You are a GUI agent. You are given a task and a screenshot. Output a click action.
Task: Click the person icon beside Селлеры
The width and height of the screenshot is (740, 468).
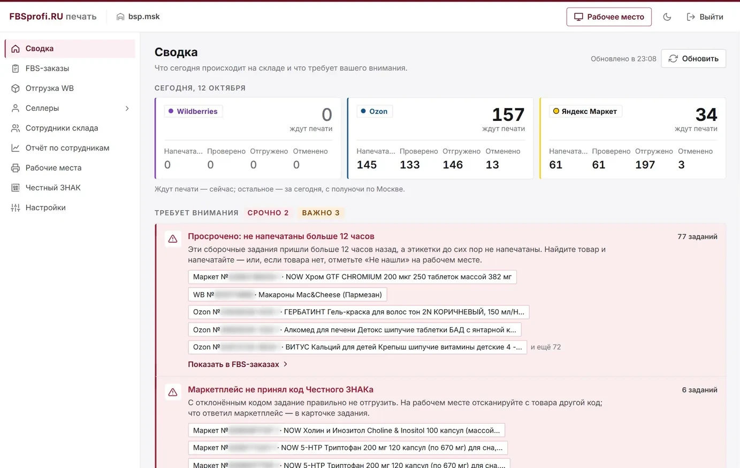coord(16,108)
